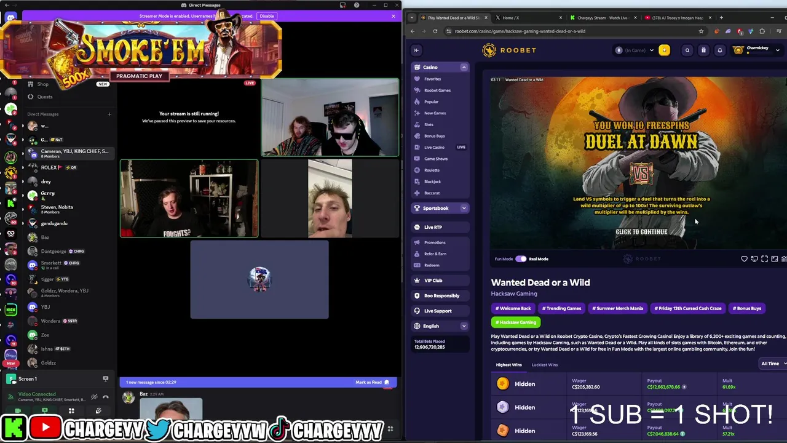This screenshot has height=443, width=787.
Task: Click the # Trending Games tag
Action: click(561, 308)
